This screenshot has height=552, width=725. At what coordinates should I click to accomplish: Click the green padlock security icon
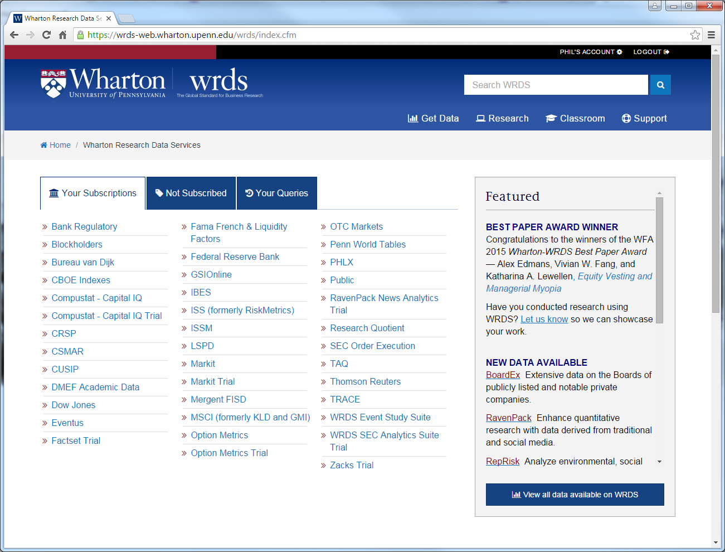pos(80,35)
